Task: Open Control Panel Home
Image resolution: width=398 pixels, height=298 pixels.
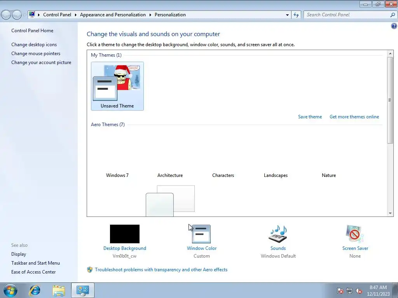Action: point(32,30)
